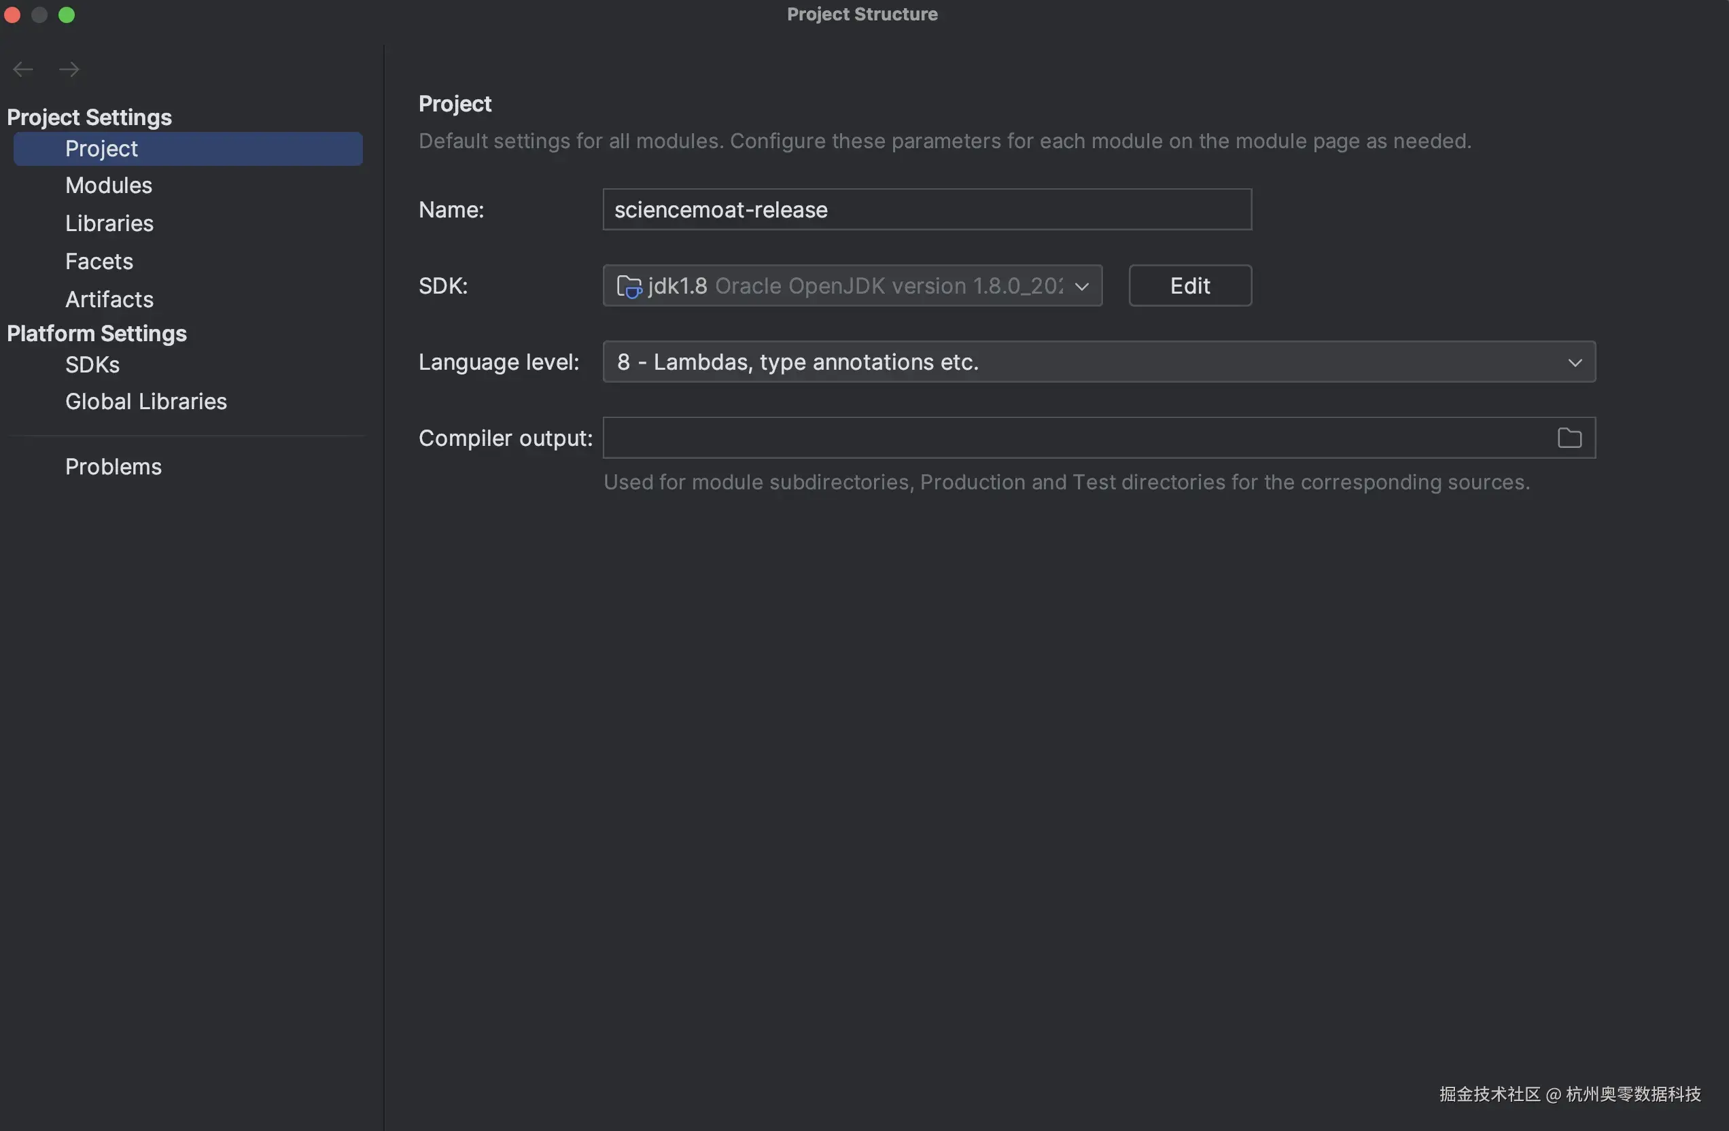Image resolution: width=1729 pixels, height=1131 pixels.
Task: Show the Problems page
Action: pyautogui.click(x=113, y=466)
